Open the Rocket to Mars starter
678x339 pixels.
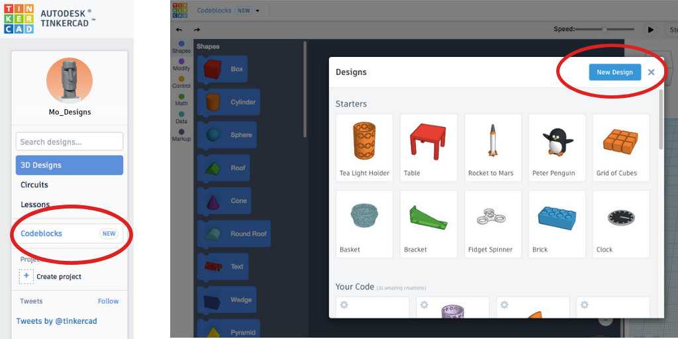coord(493,148)
